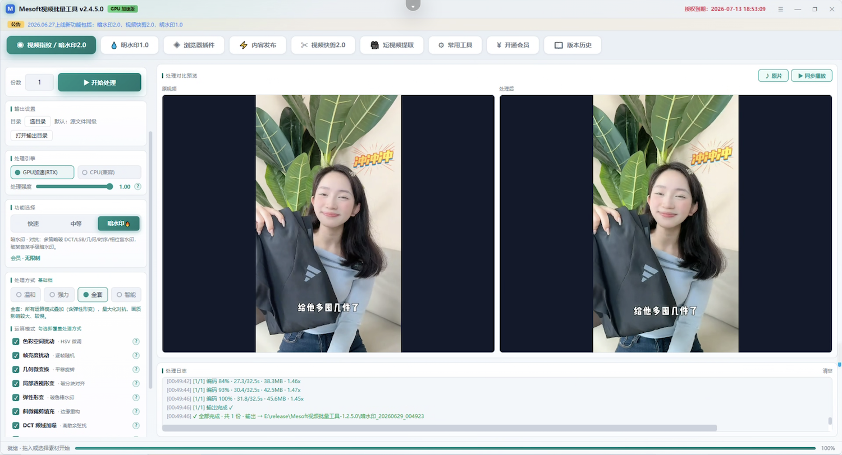Uncheck 帧亮度扰动 checkbox
The width and height of the screenshot is (842, 455).
16,355
